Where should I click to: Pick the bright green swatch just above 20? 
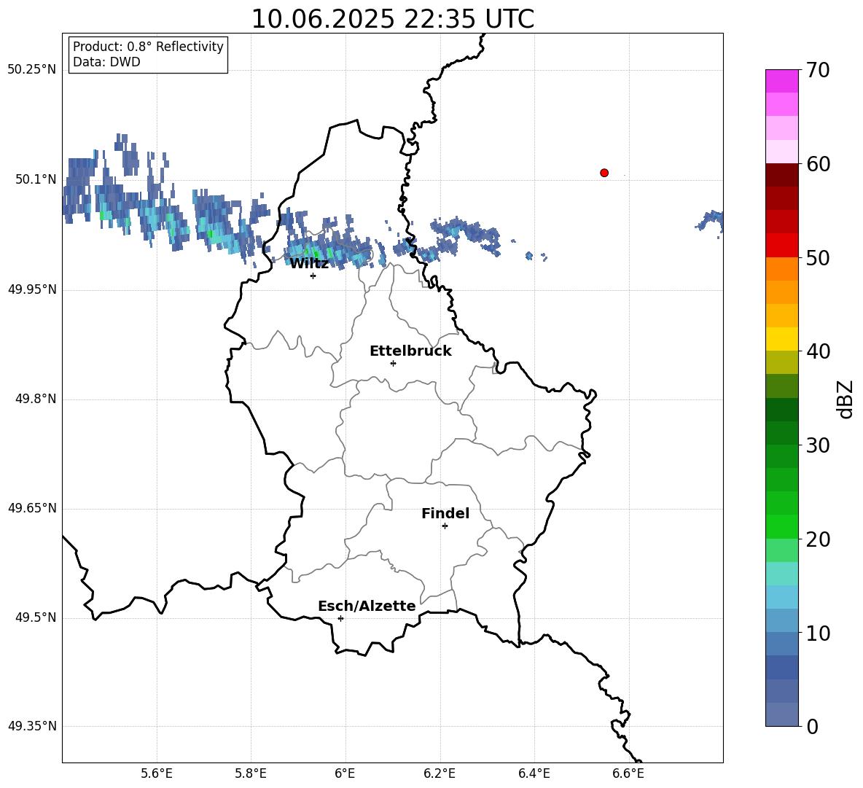(x=782, y=526)
